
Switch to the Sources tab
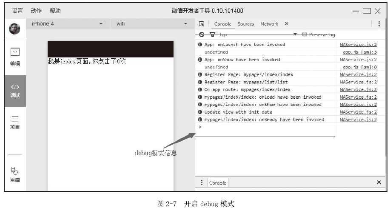[246, 24]
